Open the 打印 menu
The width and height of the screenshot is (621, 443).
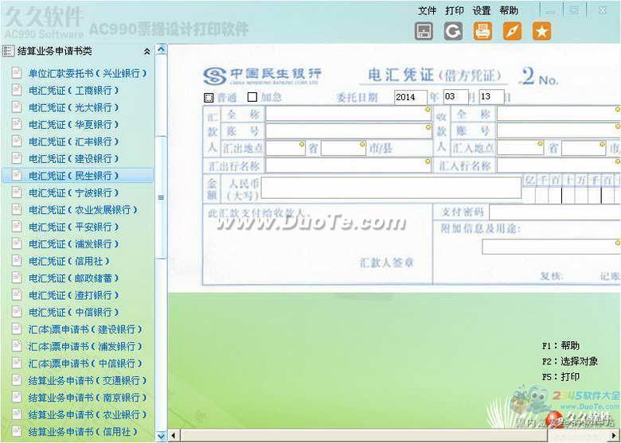pos(455,10)
